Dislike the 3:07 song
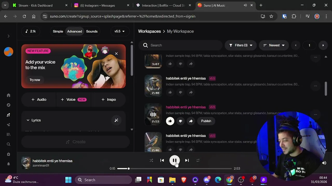 point(181,64)
